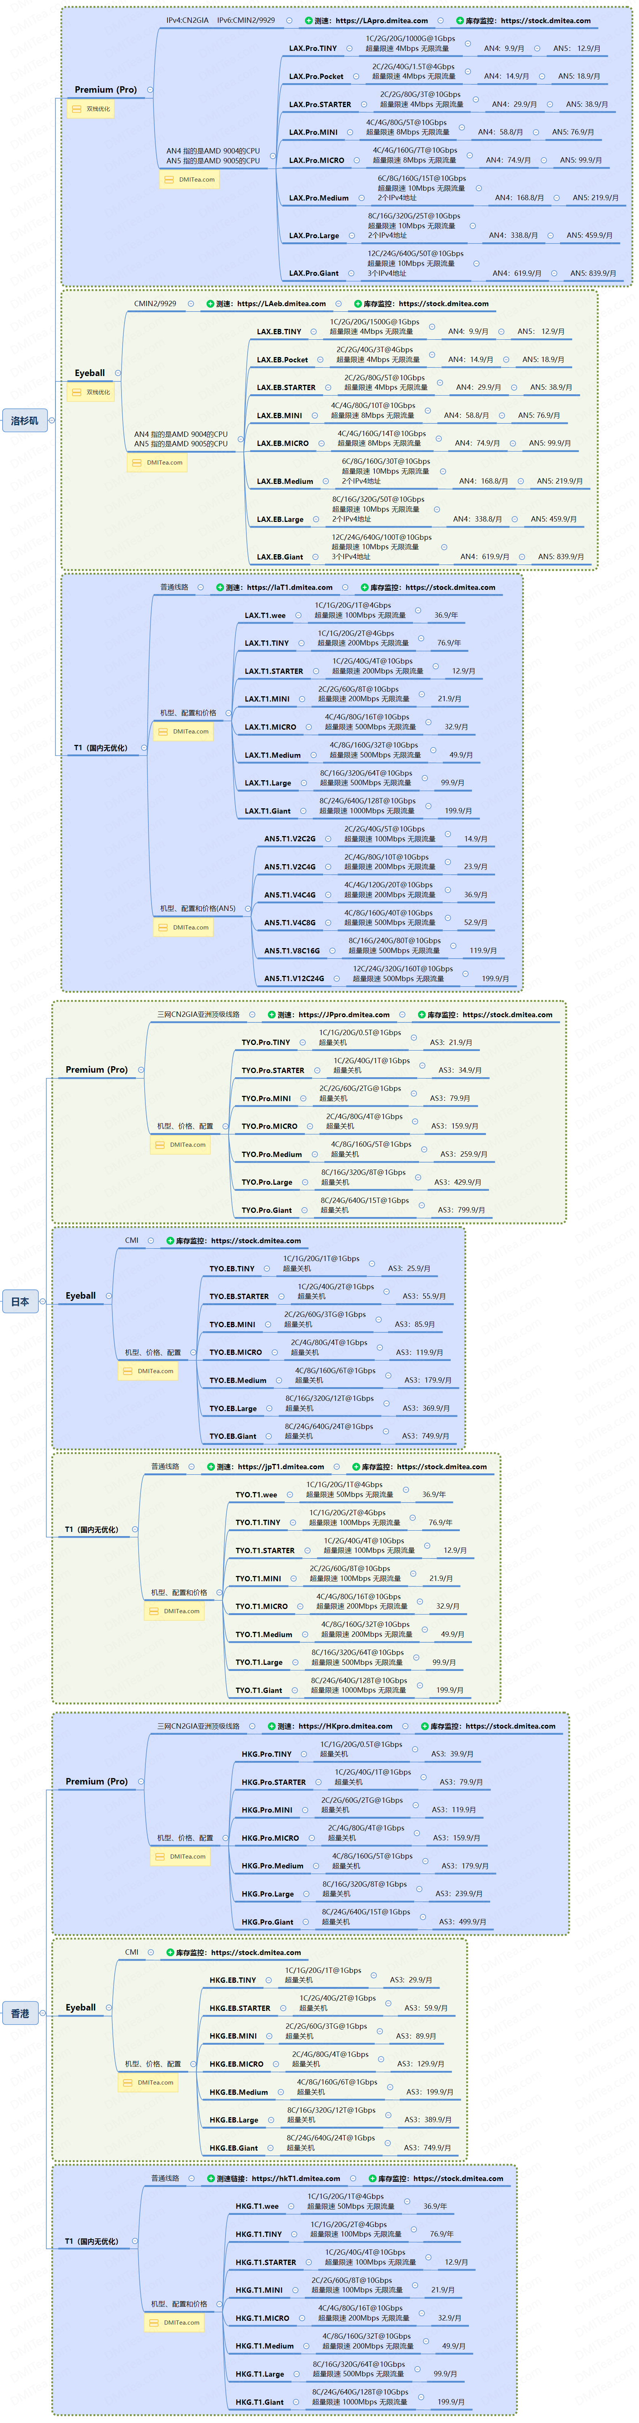
Task: Click the DMITea.com note icon under 机型、配置和价格(AN5)
Action: (x=163, y=928)
